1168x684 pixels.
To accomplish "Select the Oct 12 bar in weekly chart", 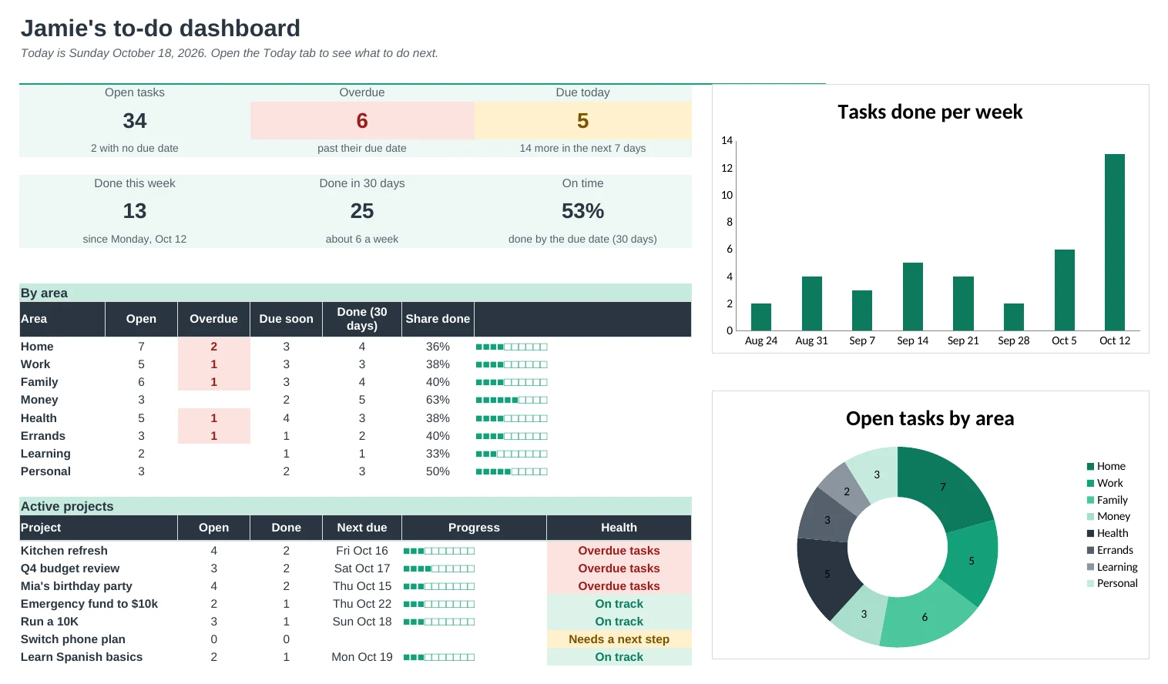I will (1115, 242).
